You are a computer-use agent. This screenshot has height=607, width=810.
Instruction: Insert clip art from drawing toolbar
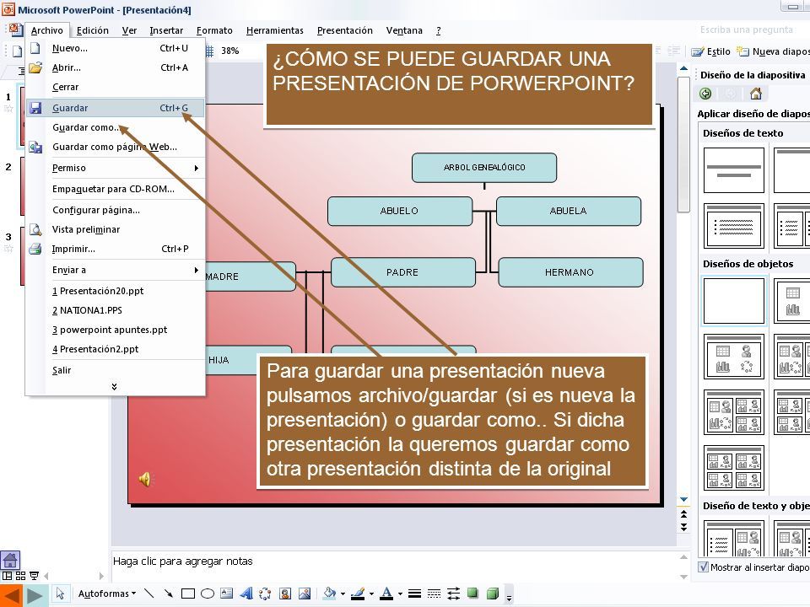click(x=285, y=594)
